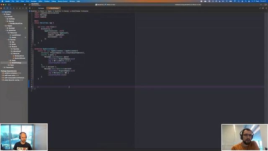268x151 pixels.
Task: Expand the combine-schedulers package
Action: pyautogui.click(x=2, y=73)
